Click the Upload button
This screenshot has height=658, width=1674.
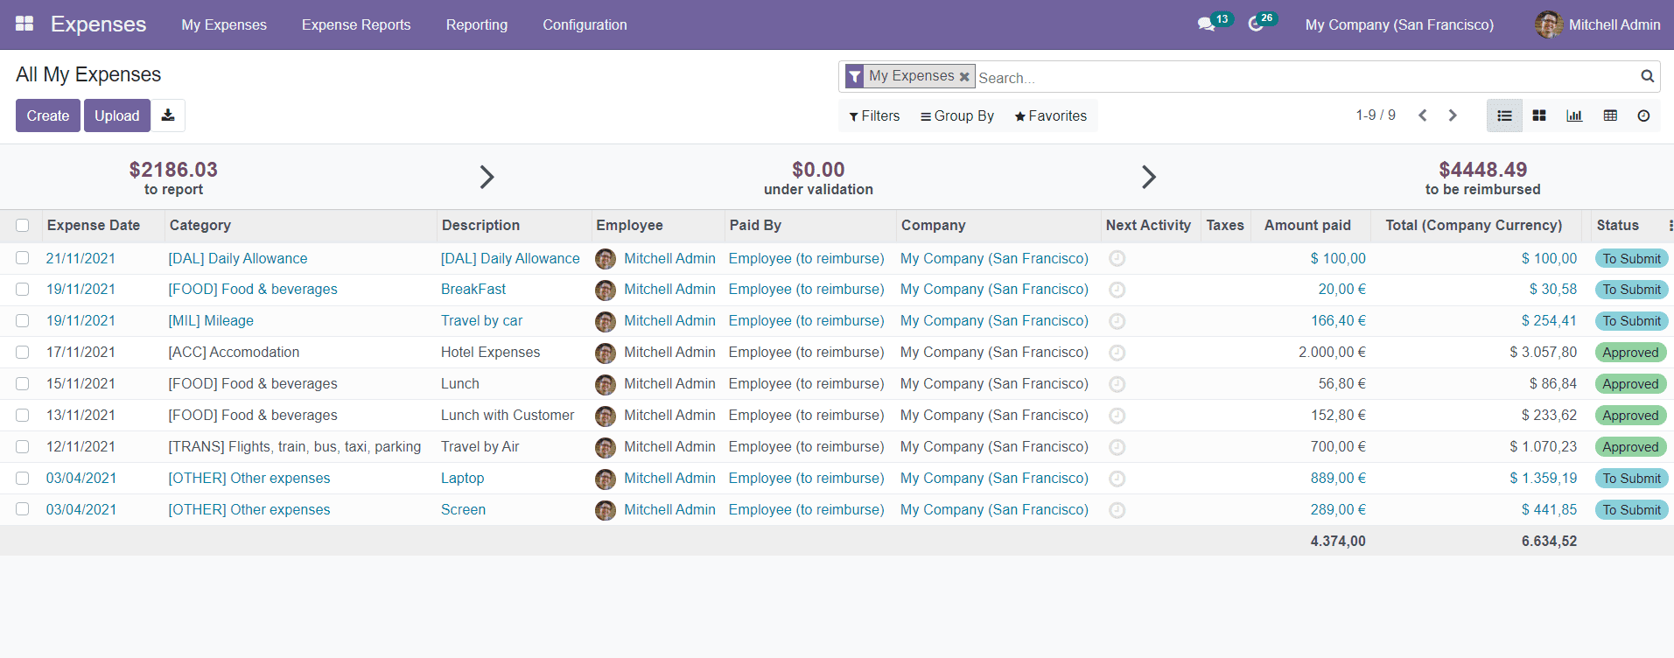[x=117, y=115]
